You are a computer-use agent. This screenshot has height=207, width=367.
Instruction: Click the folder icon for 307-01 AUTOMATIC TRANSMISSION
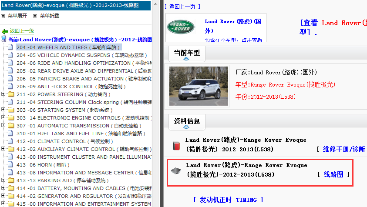click(x=11, y=126)
